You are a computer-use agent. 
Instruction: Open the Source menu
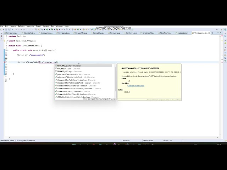click(13, 26)
